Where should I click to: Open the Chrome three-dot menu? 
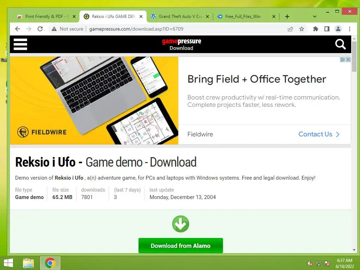coord(349,29)
